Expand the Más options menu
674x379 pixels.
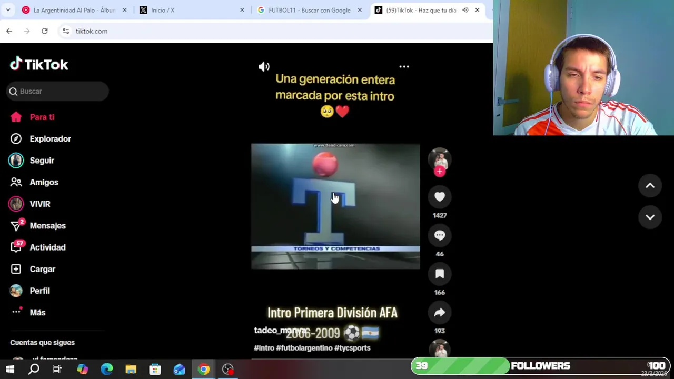coord(28,312)
